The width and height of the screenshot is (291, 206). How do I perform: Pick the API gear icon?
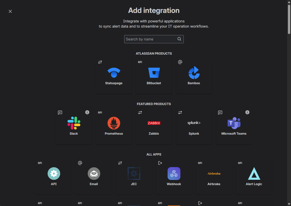[x=54, y=174]
